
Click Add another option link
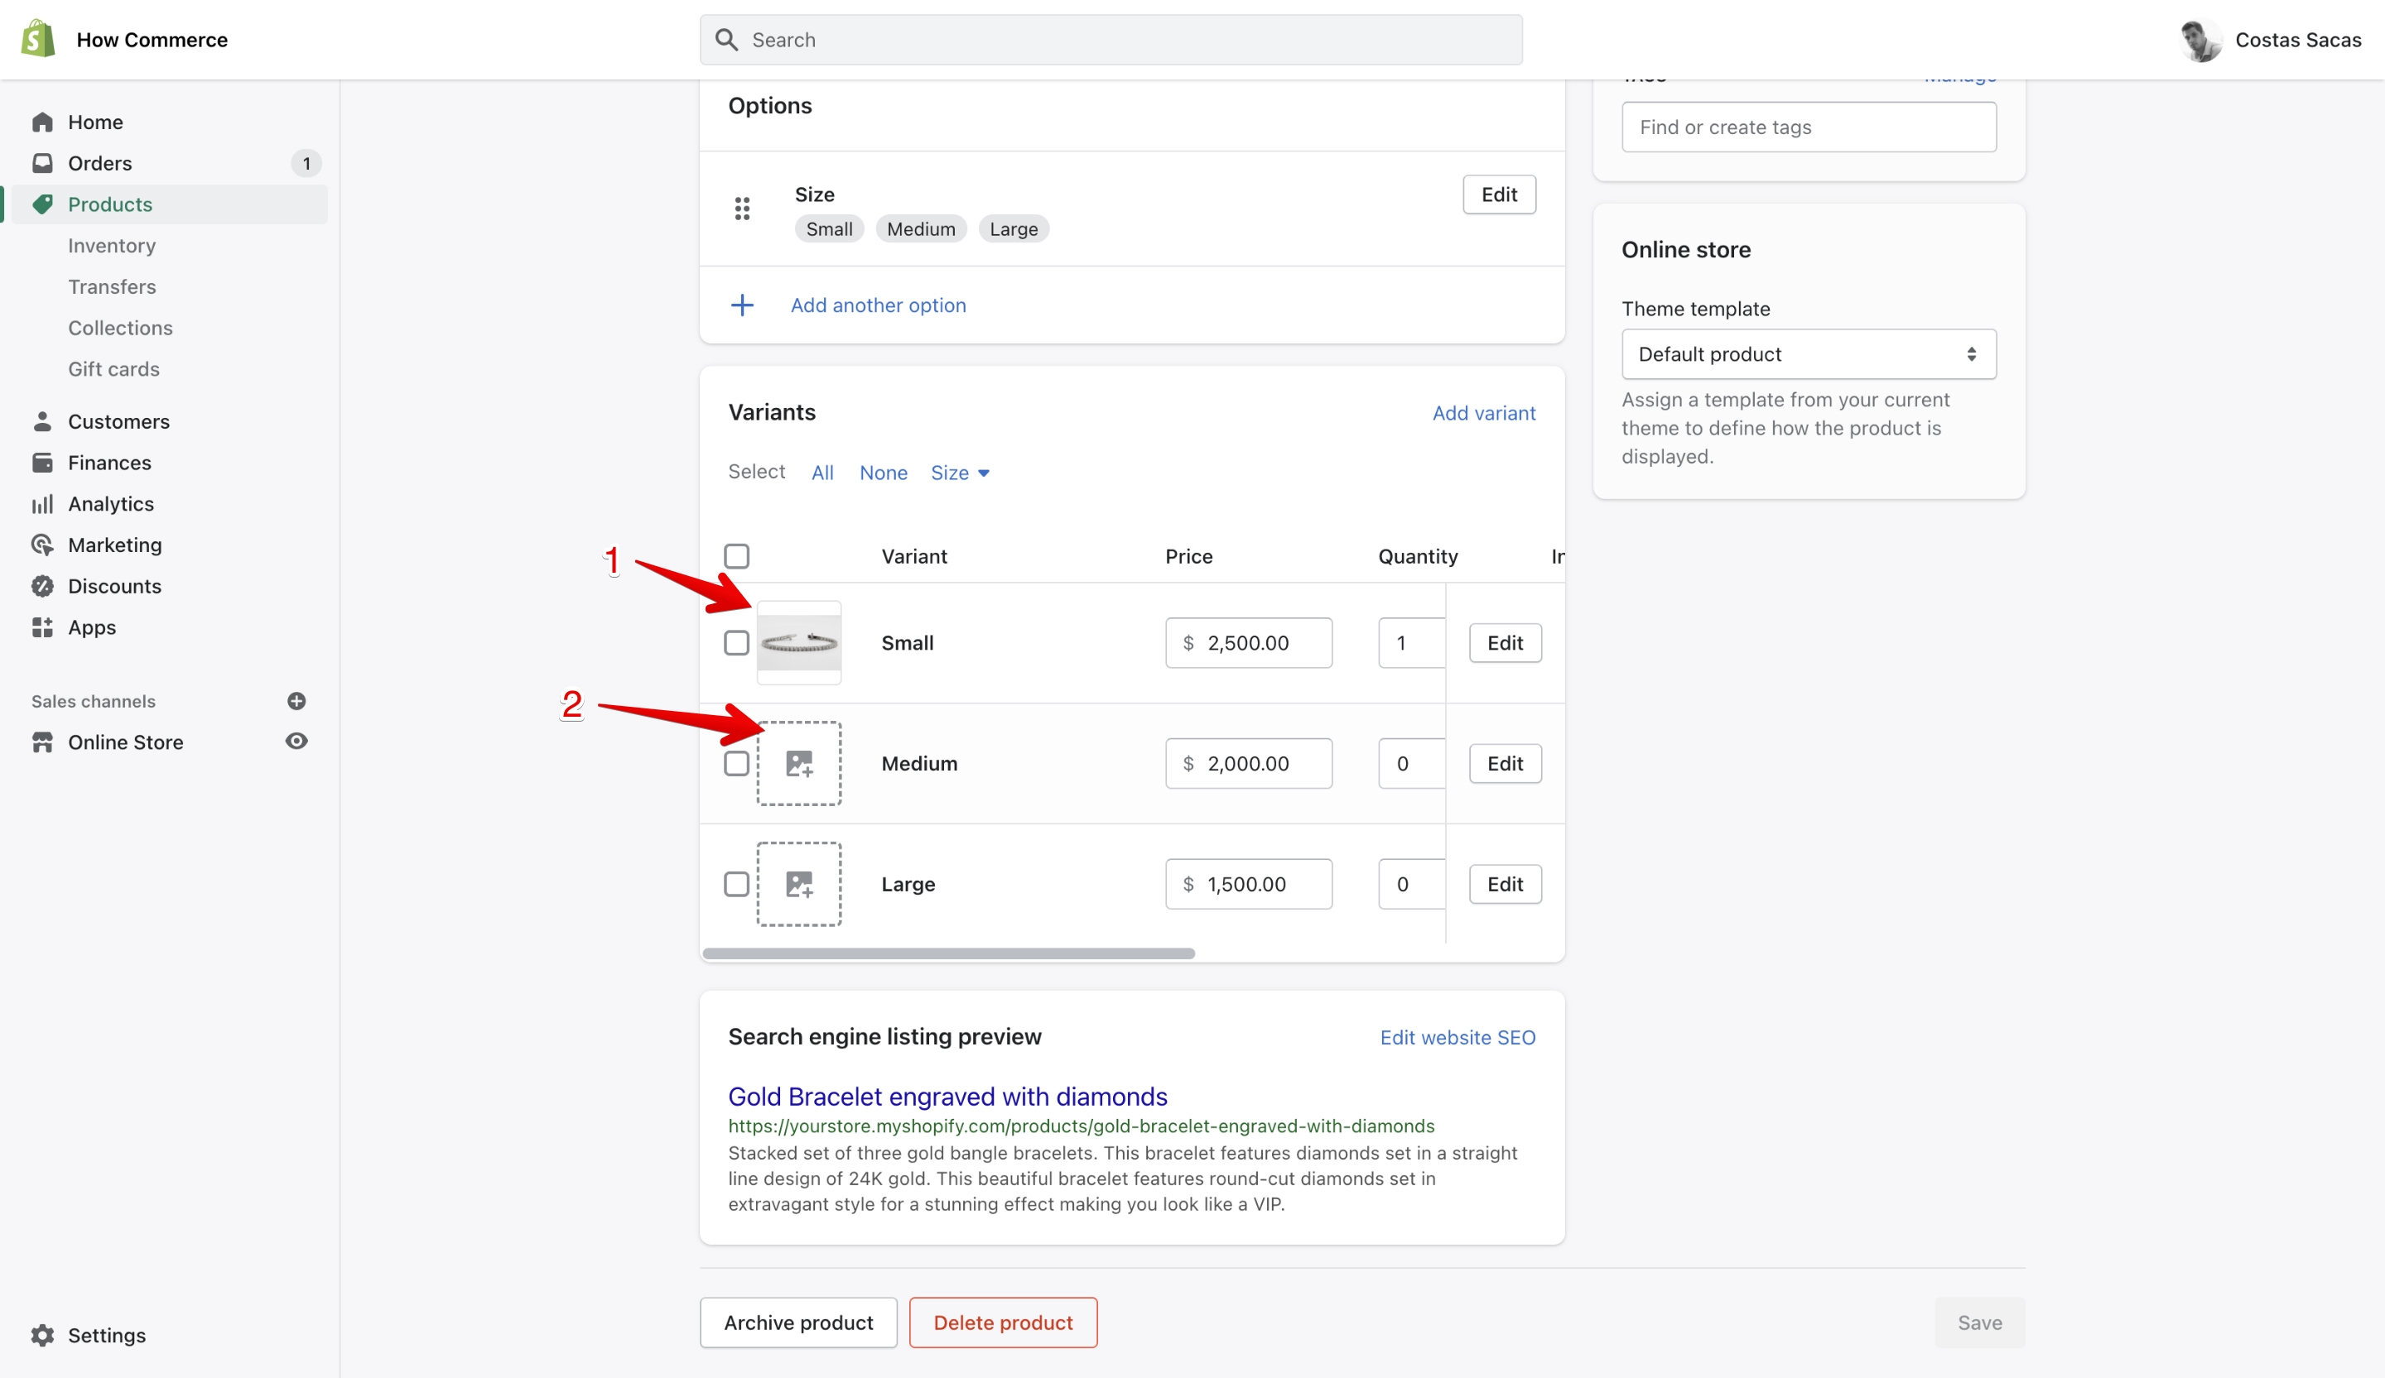(x=879, y=305)
